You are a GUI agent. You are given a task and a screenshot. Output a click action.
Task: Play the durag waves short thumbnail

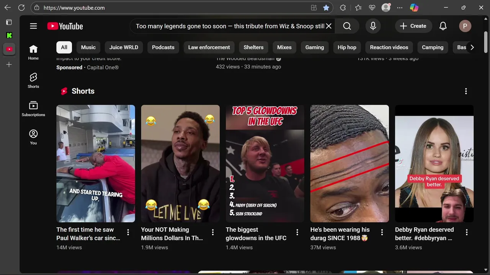(350, 163)
